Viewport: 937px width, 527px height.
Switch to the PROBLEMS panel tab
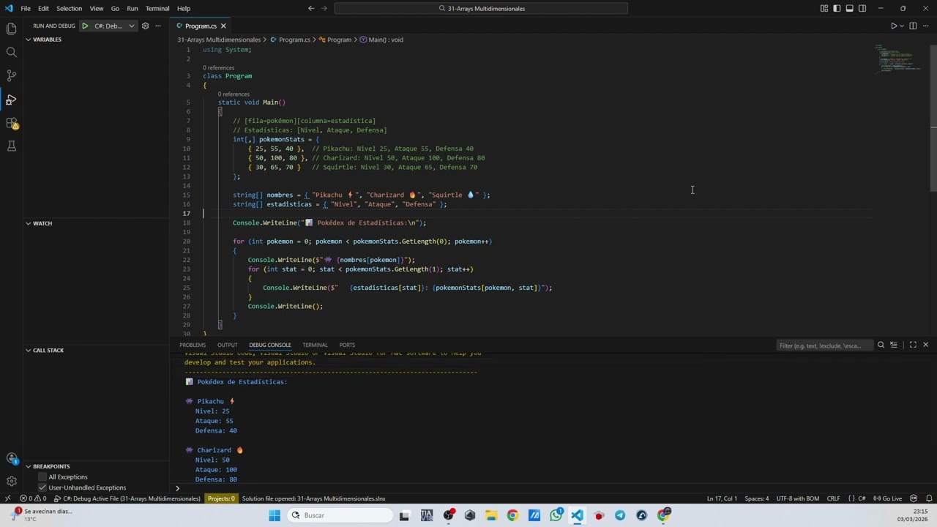point(193,345)
